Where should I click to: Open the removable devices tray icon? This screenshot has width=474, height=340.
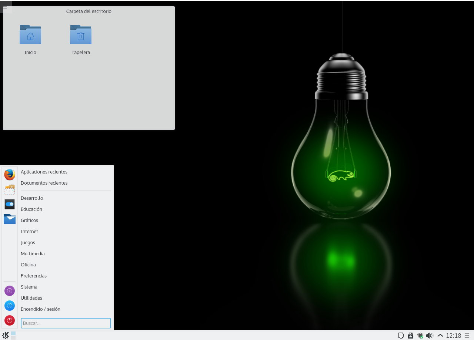[411, 336]
